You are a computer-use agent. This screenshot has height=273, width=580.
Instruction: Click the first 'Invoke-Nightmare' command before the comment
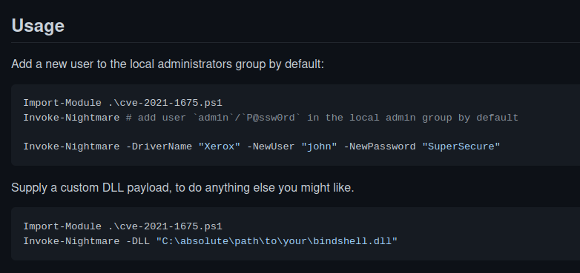tap(71, 118)
